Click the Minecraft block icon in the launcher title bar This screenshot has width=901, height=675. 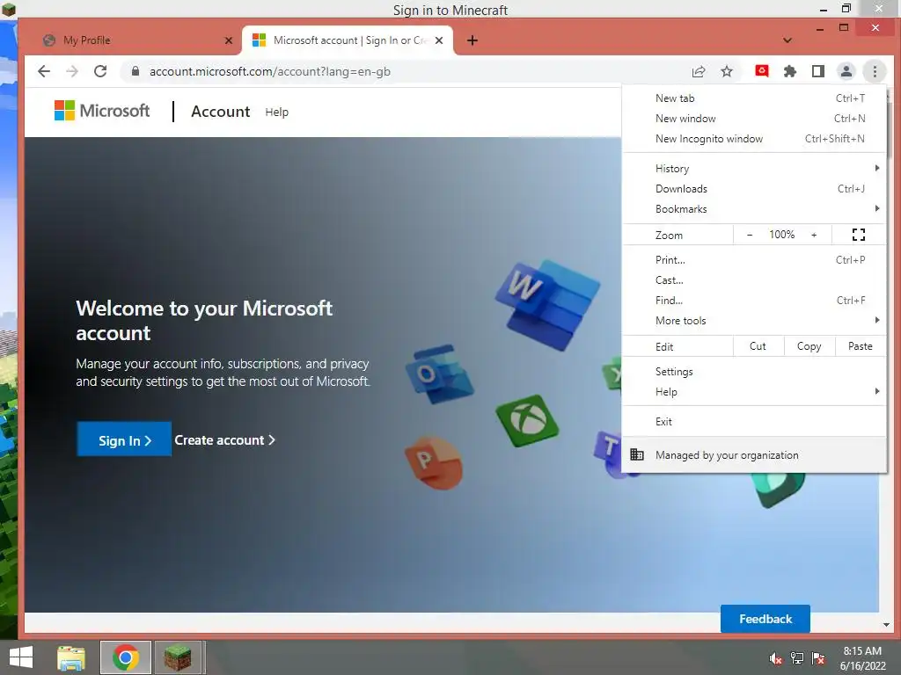pos(9,9)
